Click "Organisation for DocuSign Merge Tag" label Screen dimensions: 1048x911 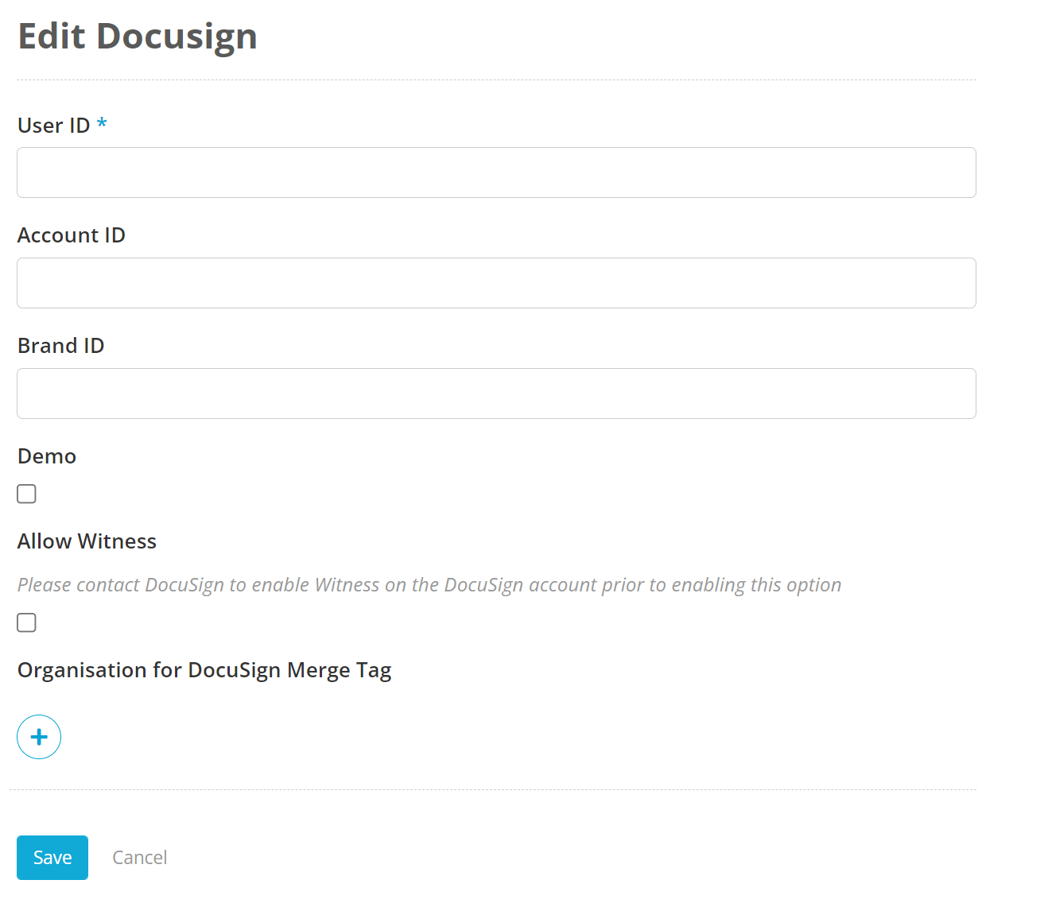click(204, 671)
